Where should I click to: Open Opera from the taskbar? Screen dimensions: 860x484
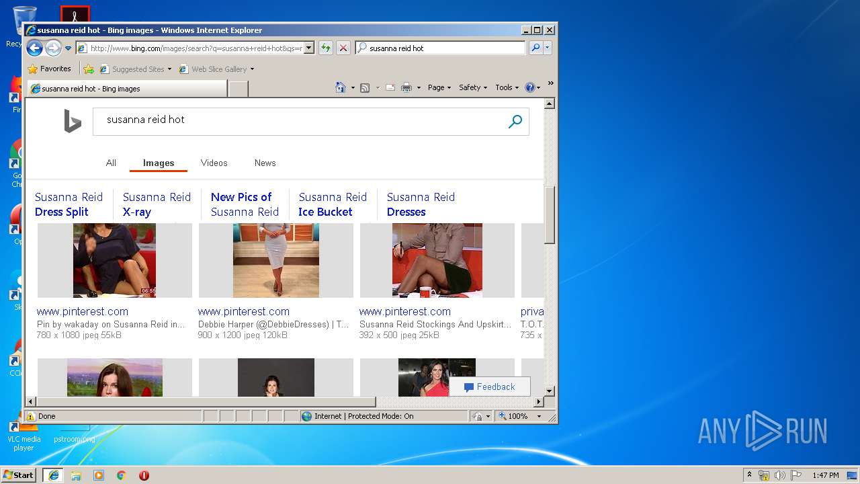pyautogui.click(x=144, y=475)
